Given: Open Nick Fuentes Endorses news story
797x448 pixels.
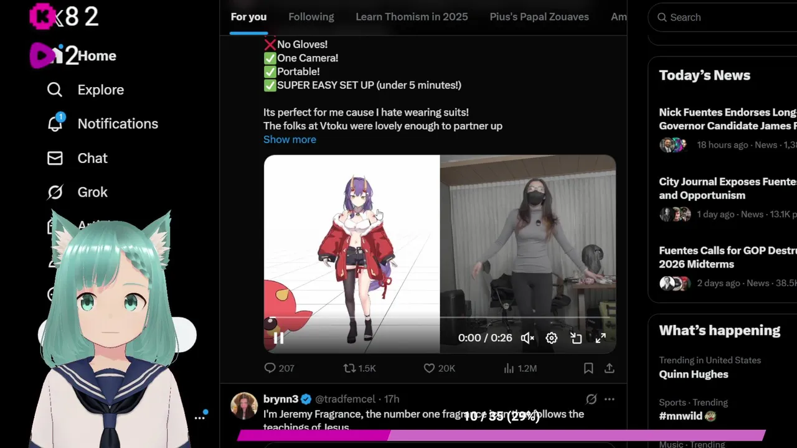Looking at the screenshot, I should point(728,119).
